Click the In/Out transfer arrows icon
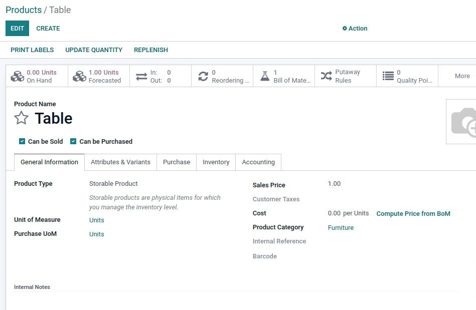The width and height of the screenshot is (476, 310). tap(141, 77)
